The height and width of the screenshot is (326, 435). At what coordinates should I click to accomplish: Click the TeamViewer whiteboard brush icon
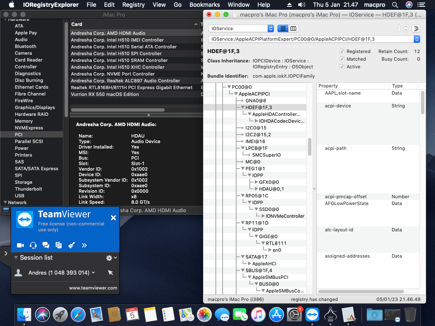click(x=71, y=245)
